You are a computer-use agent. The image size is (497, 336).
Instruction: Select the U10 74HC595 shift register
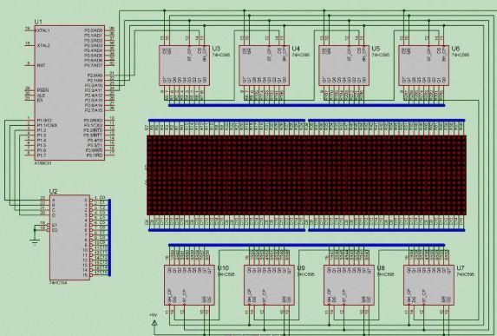coord(189,286)
